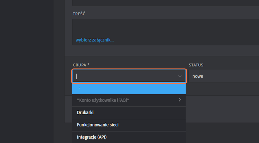Click blank space right of attachment link

(182, 40)
